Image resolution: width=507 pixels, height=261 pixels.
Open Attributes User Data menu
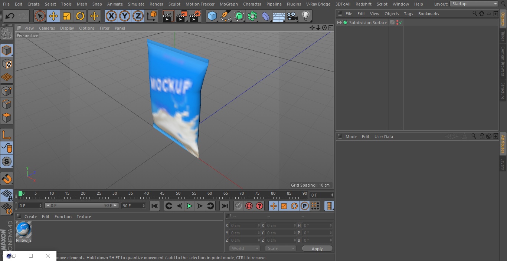click(383, 137)
